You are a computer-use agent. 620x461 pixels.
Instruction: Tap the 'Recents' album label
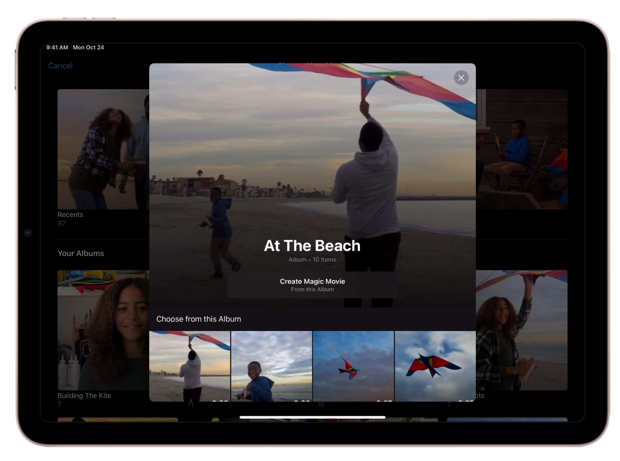71,215
